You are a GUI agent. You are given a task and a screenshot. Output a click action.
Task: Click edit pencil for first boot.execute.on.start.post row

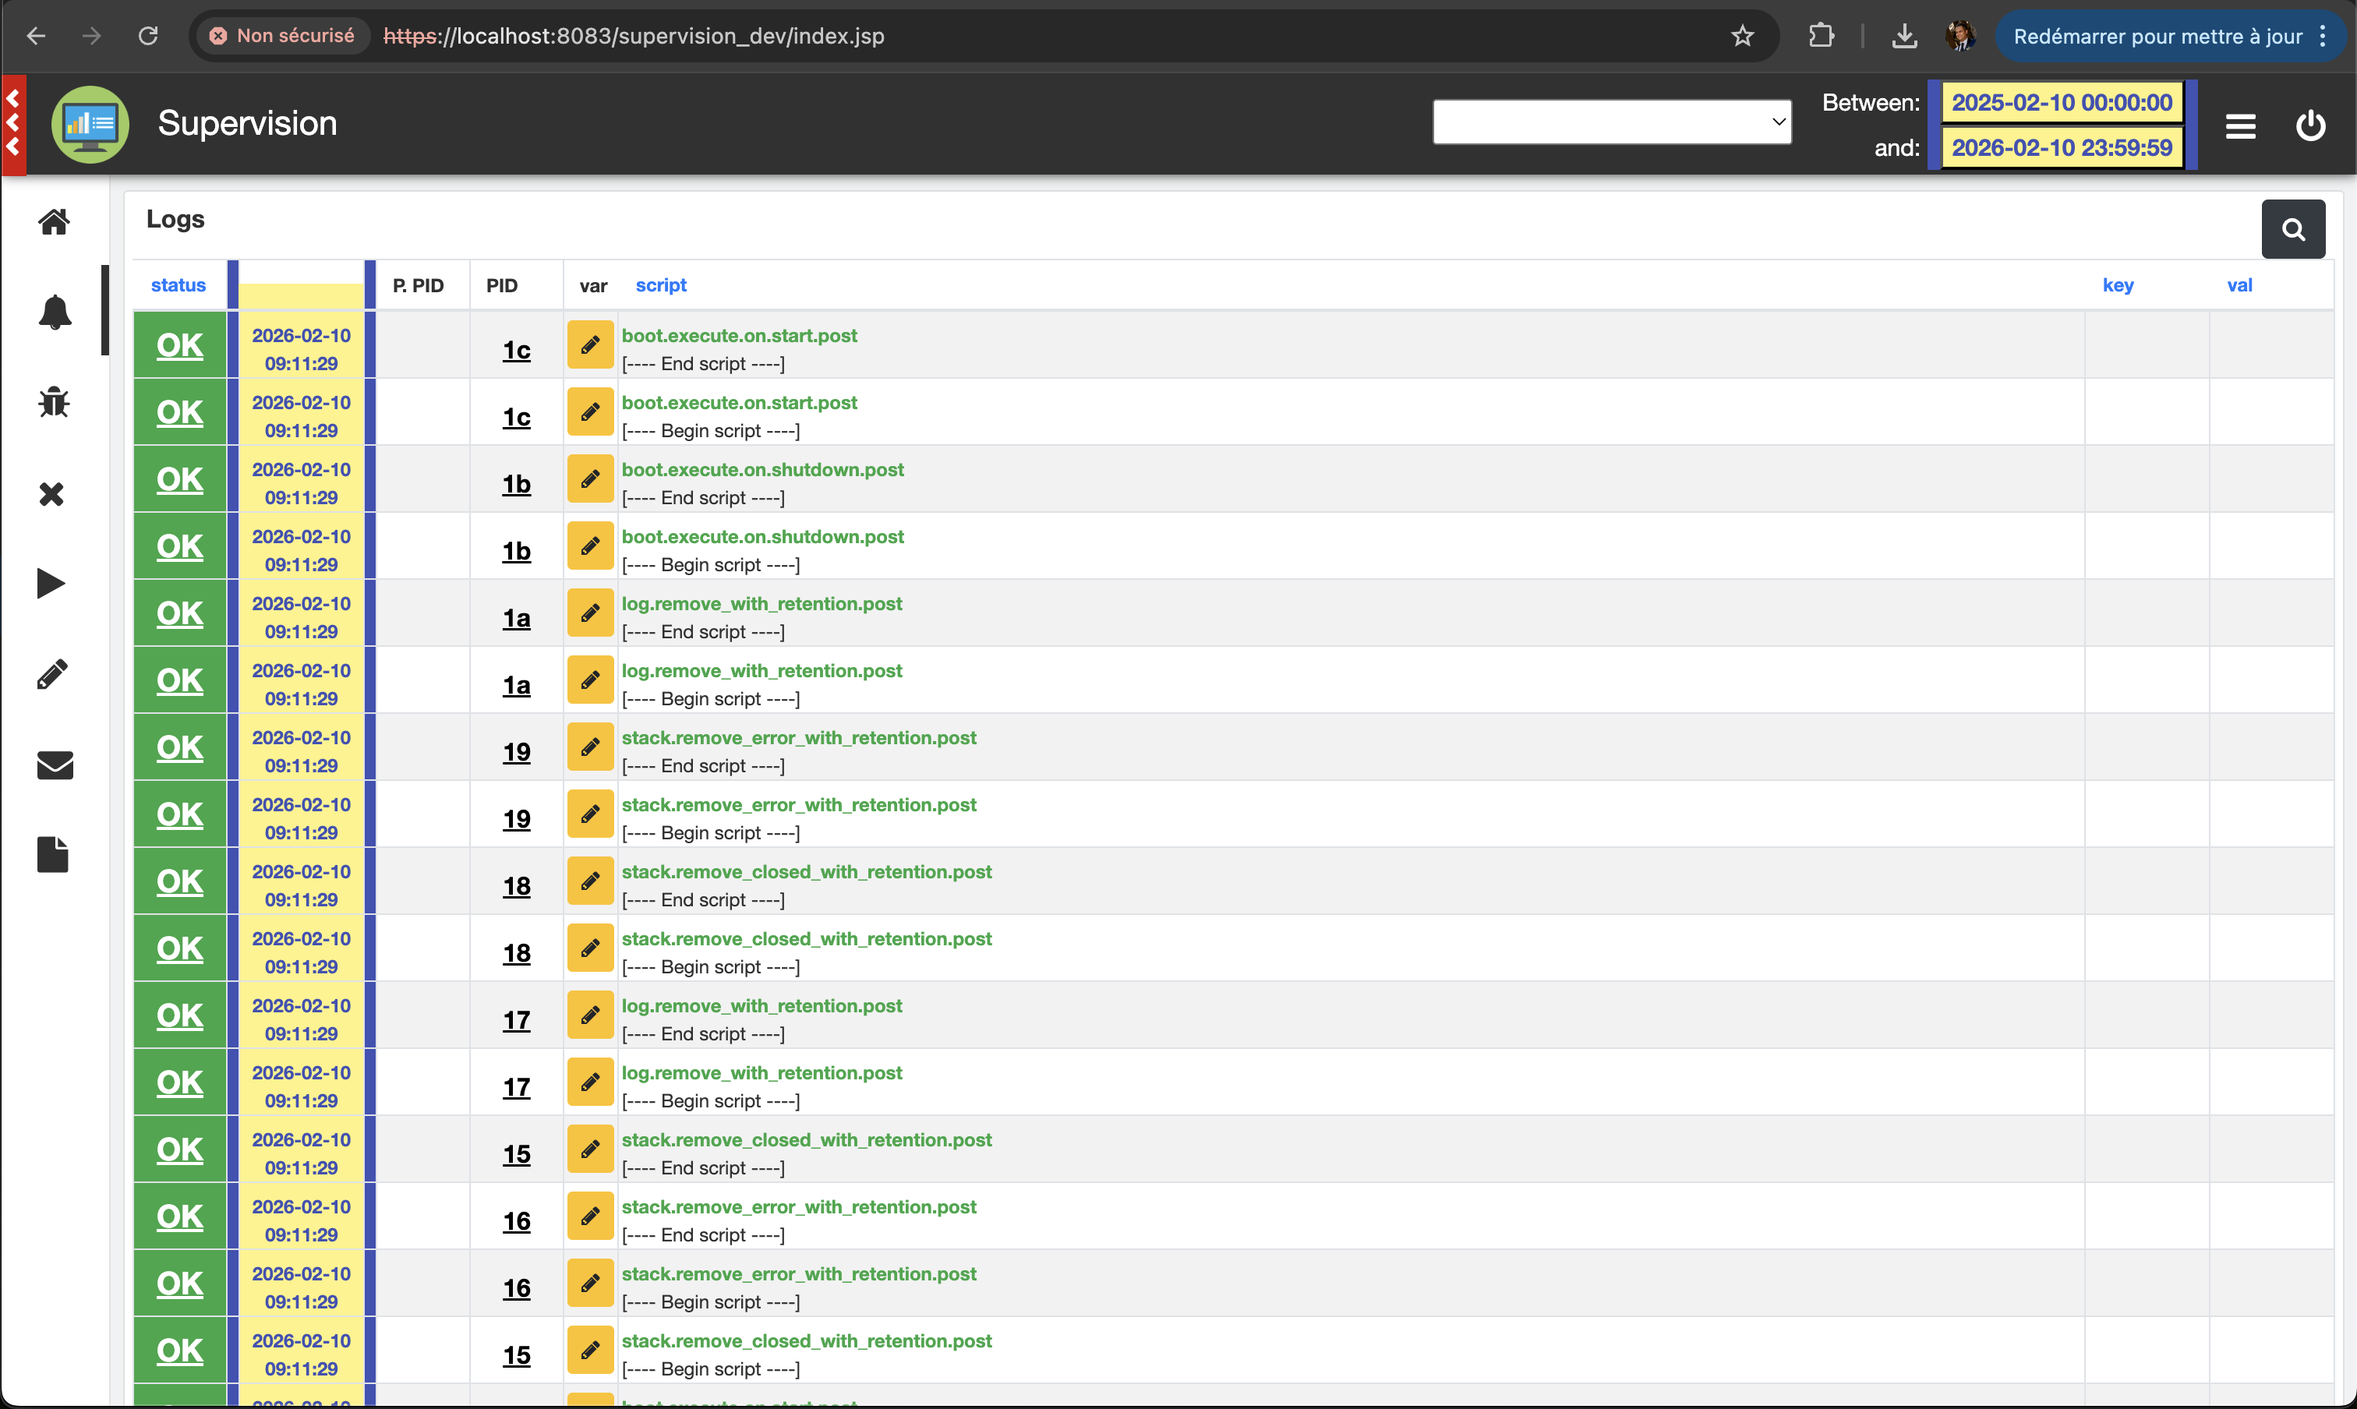tap(590, 344)
